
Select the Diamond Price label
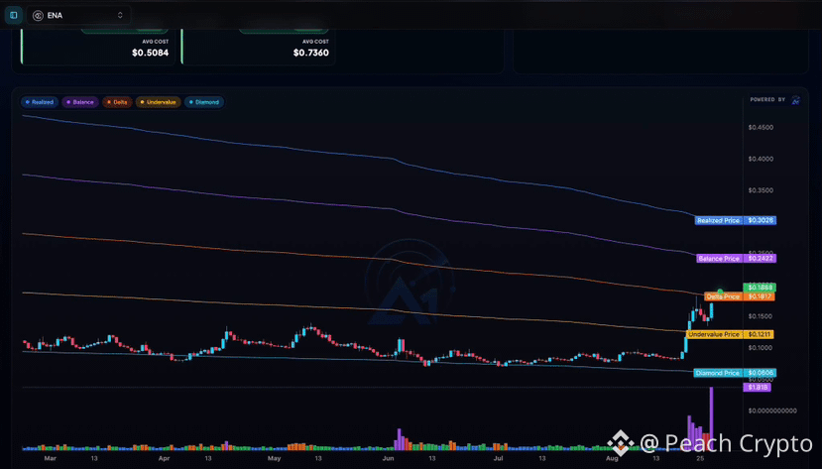(718, 373)
